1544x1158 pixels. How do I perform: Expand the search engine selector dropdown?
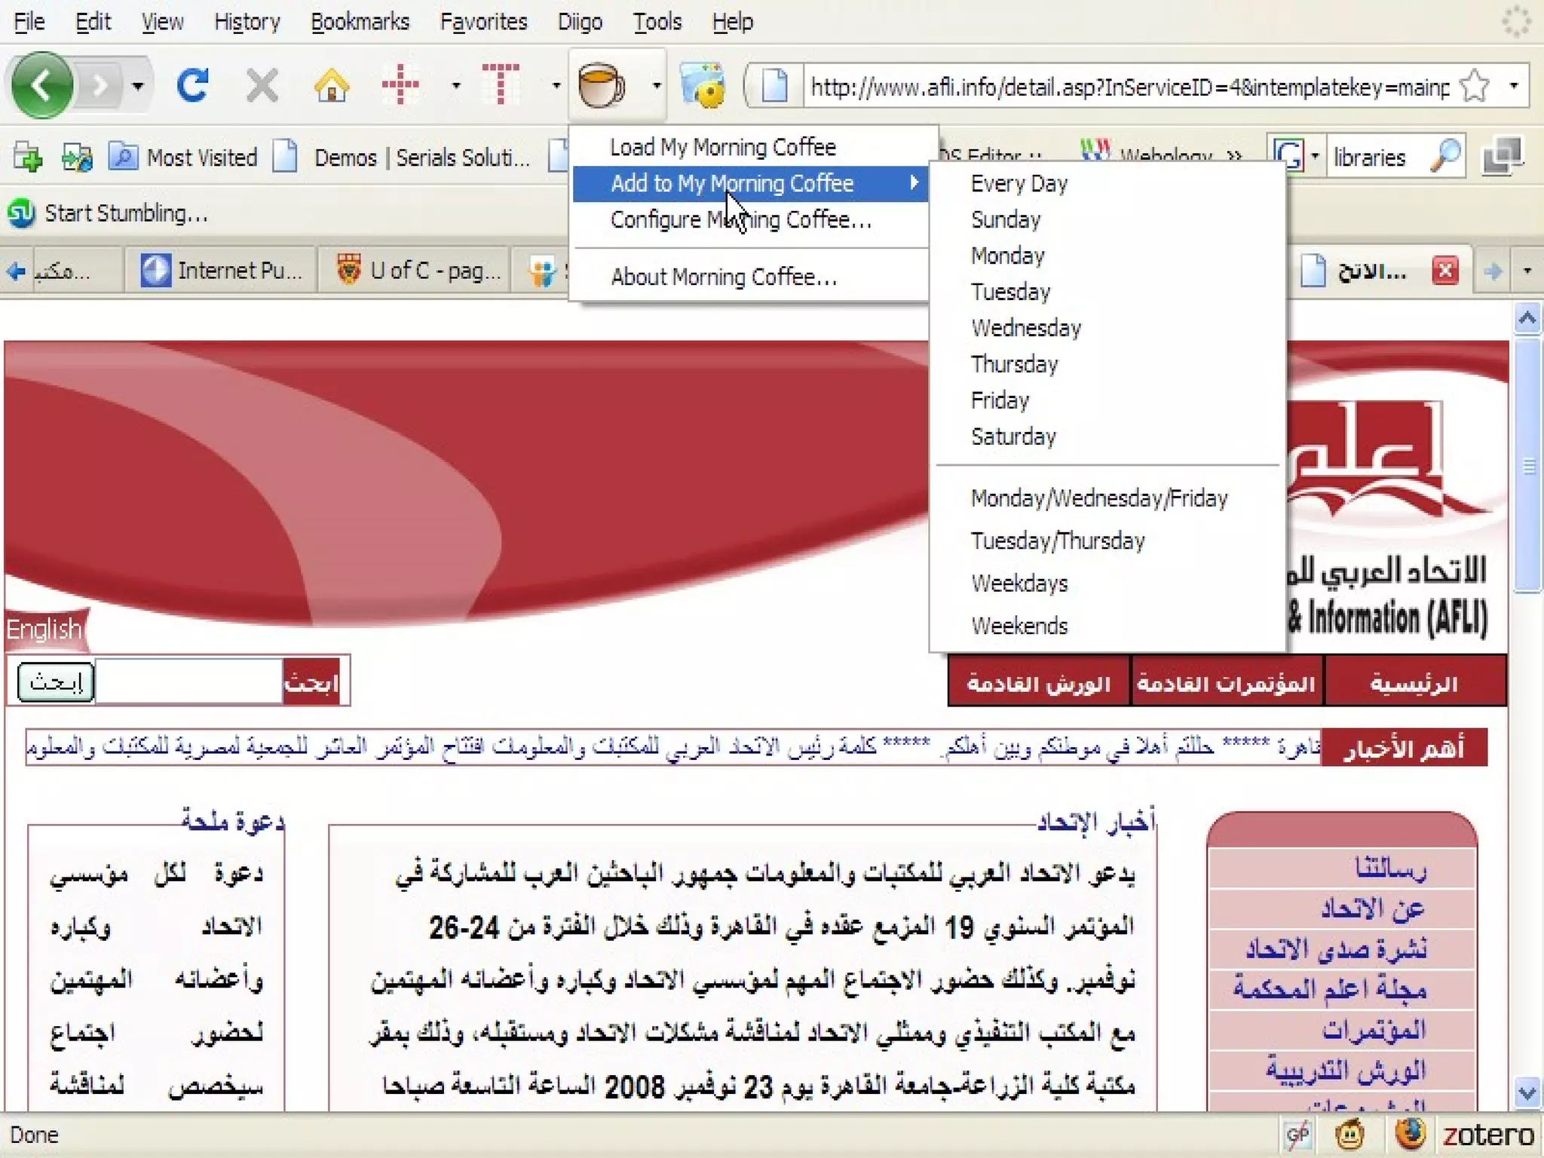tap(1314, 157)
